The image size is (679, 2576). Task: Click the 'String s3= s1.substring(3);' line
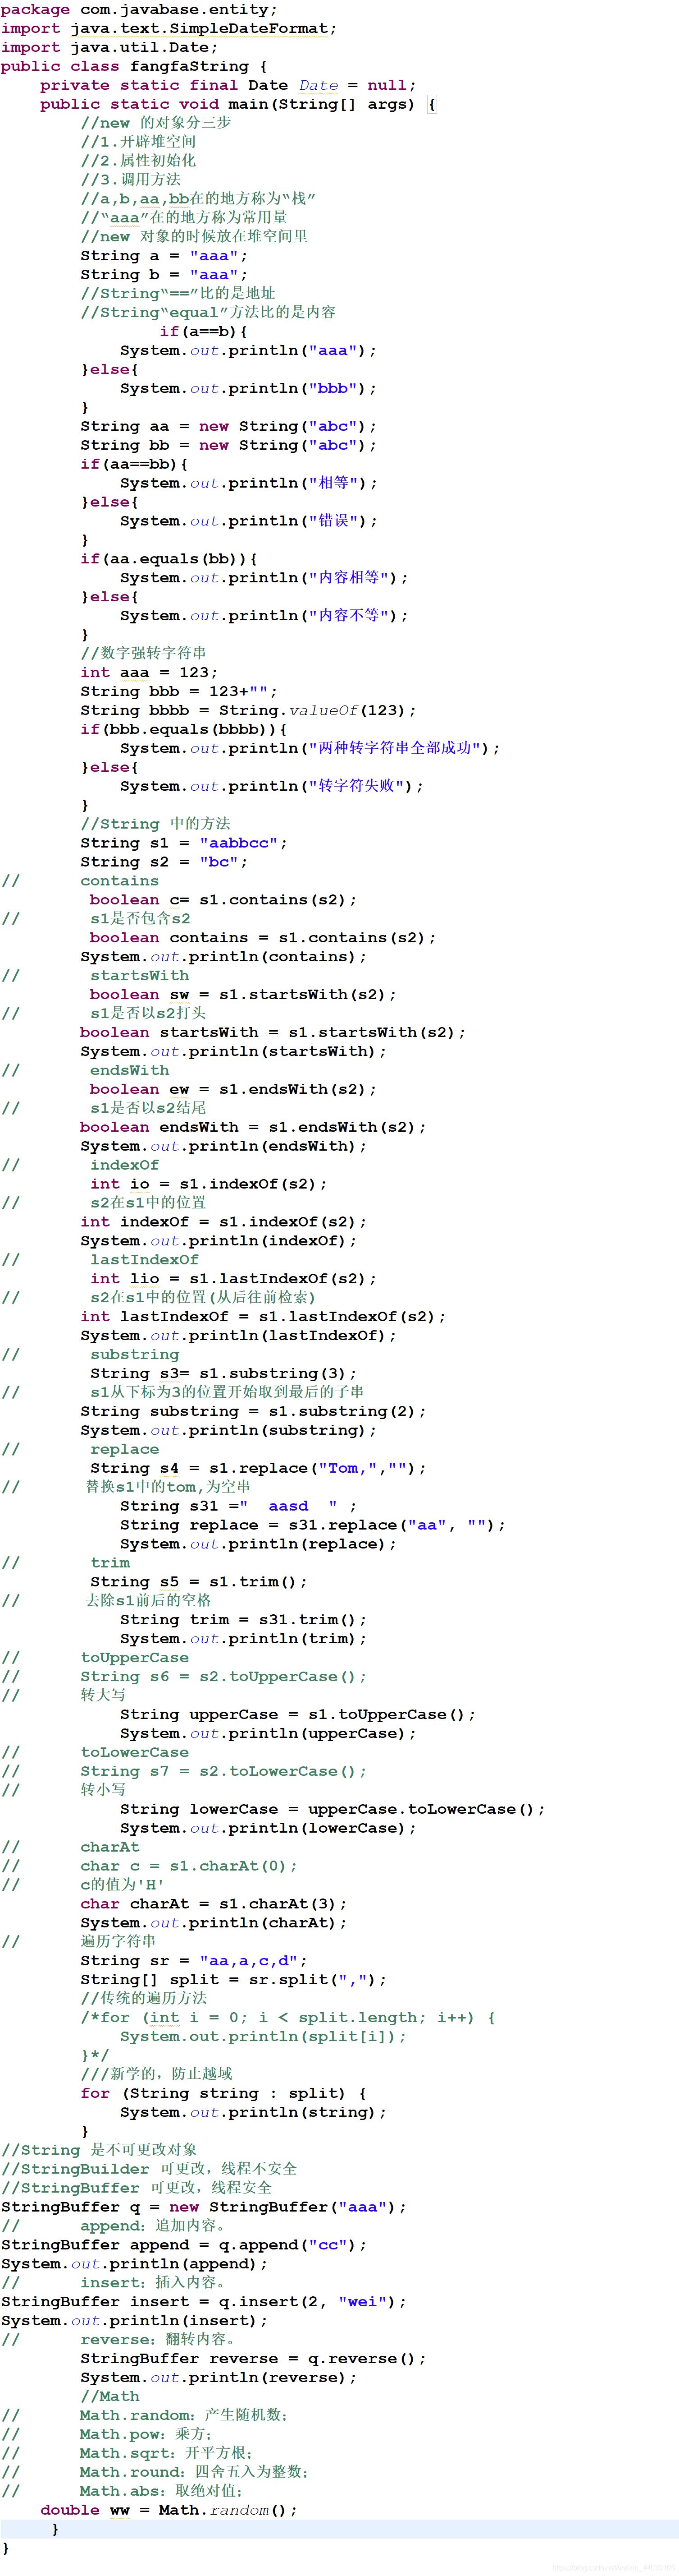tap(223, 1374)
